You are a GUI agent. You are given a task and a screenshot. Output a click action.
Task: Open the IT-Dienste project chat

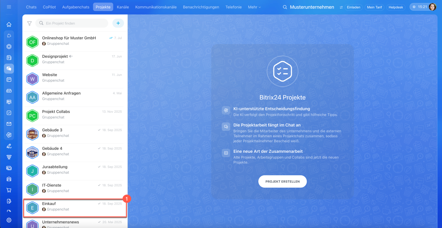point(75,189)
